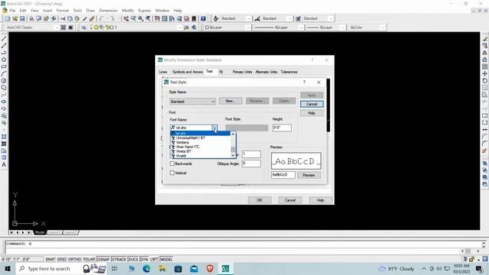Select the Arc tool in Draw toolbar

(4, 74)
